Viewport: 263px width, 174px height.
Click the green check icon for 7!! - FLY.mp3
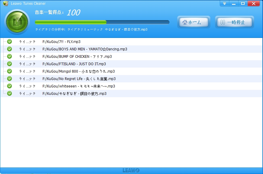click(9, 41)
